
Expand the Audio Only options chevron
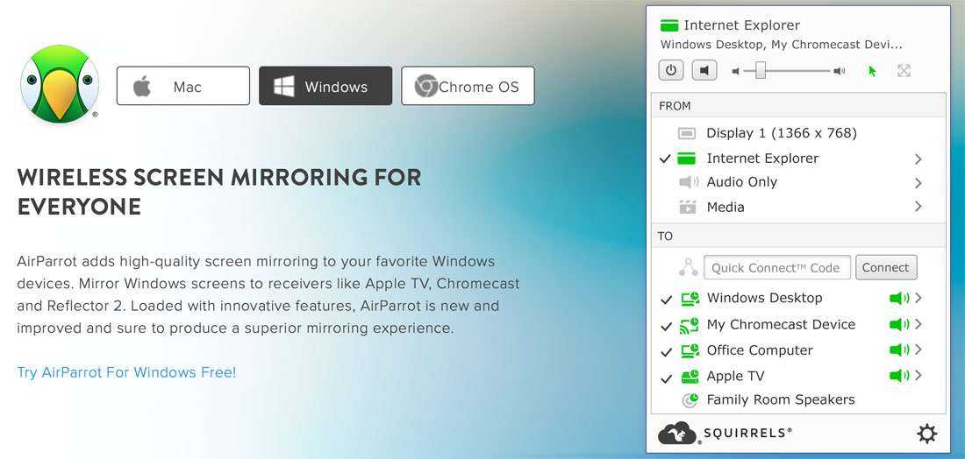coord(919,183)
